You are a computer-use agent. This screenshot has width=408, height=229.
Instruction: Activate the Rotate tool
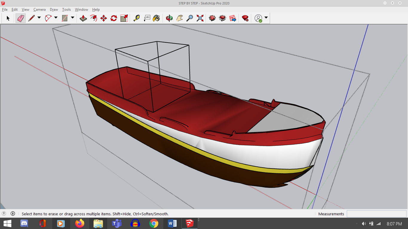(x=114, y=18)
